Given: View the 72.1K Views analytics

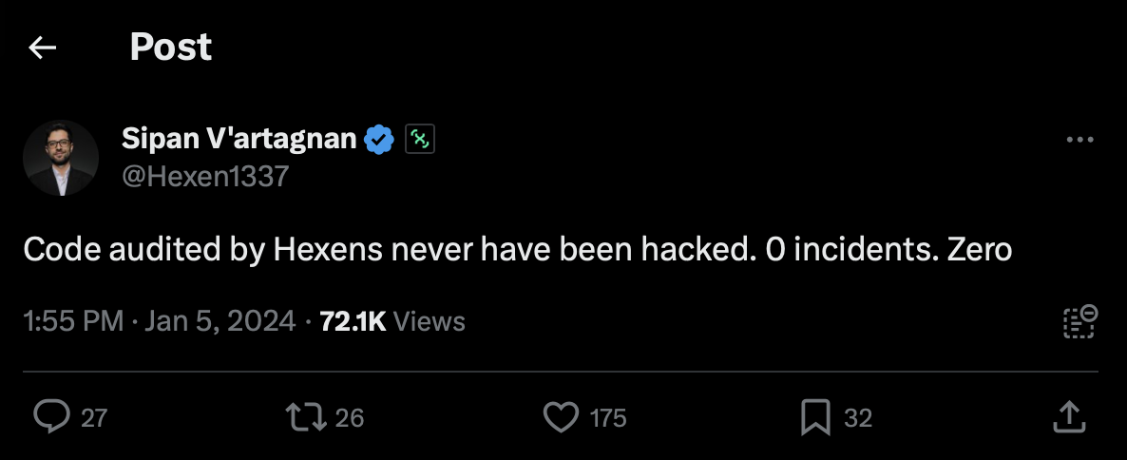Looking at the screenshot, I should (392, 321).
